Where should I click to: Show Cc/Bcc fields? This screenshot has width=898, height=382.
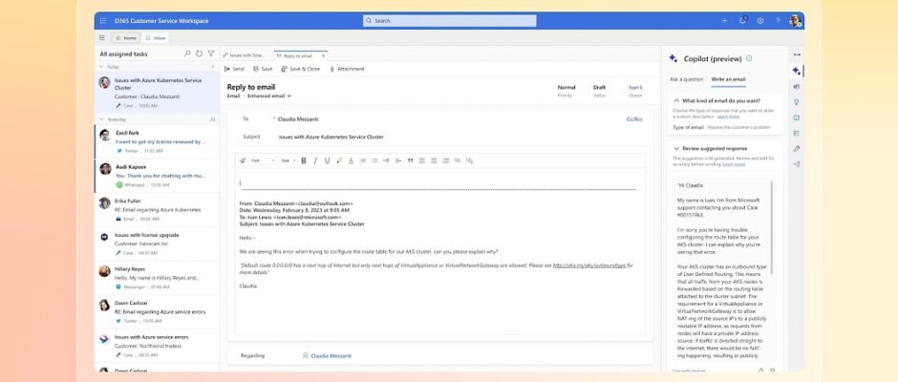click(x=634, y=119)
